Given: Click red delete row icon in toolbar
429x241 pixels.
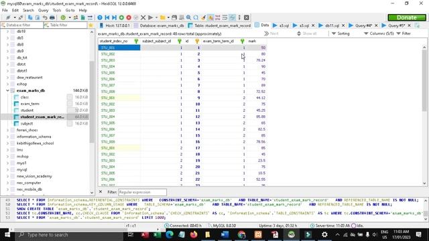Looking at the screenshot, I should pos(129,17).
